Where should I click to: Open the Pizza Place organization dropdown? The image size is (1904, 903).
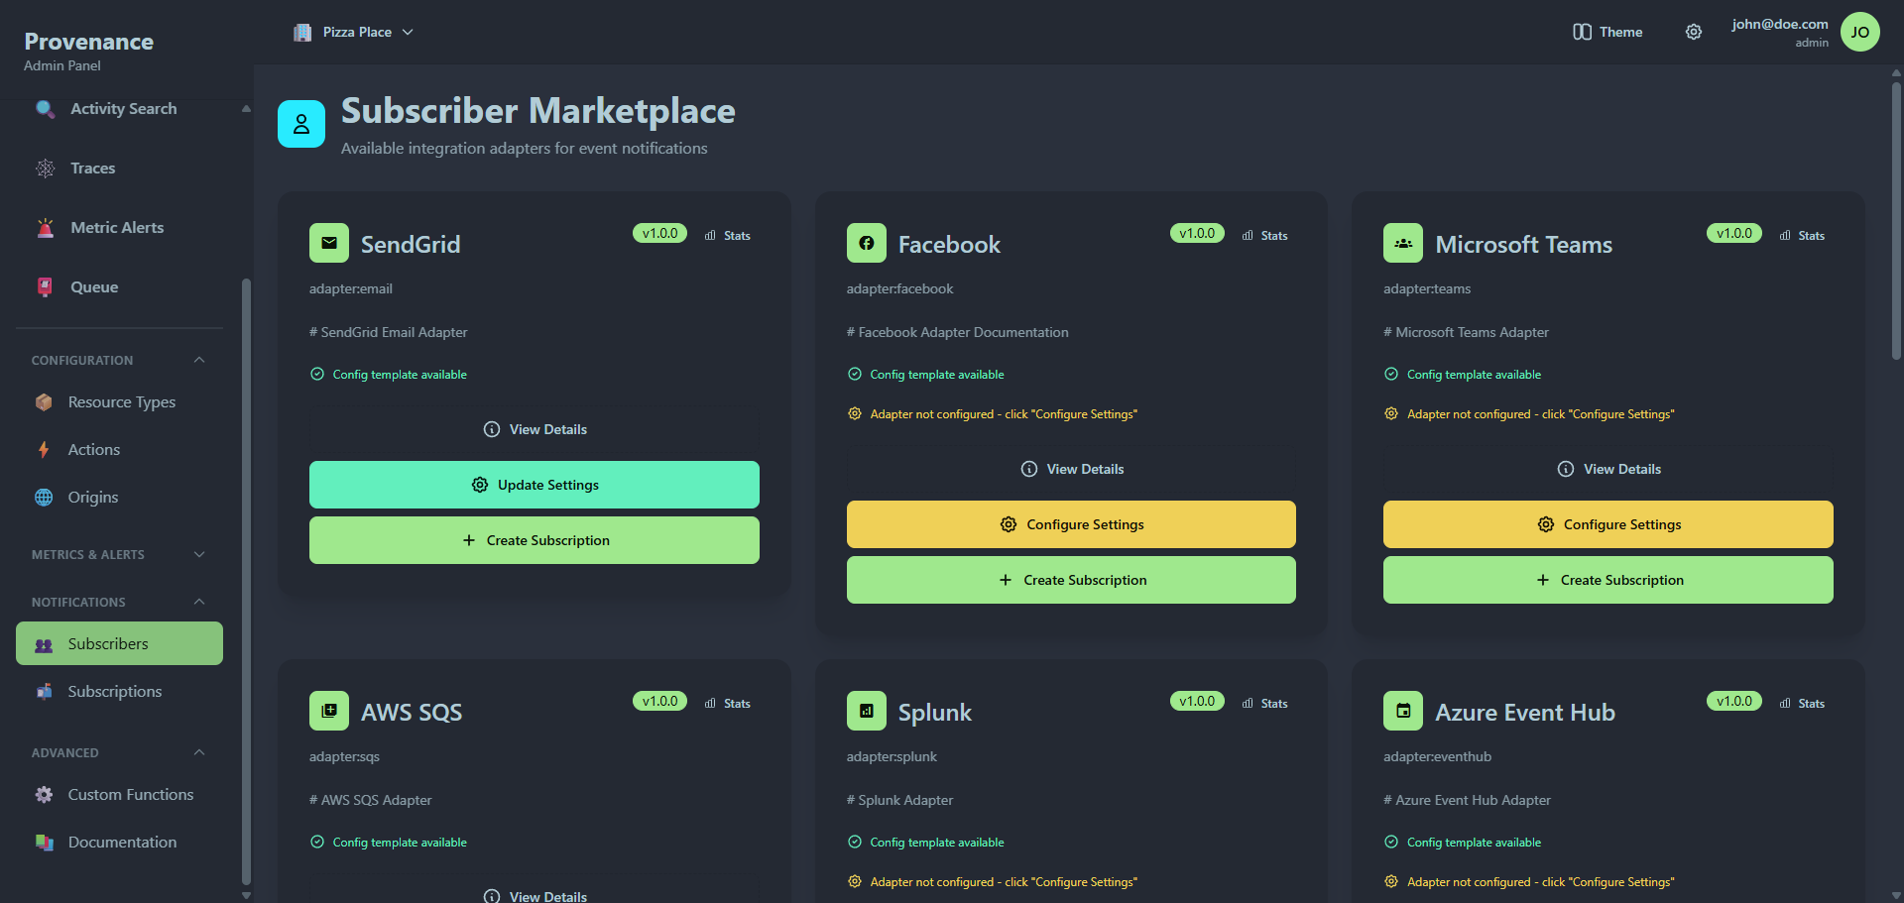coord(353,32)
